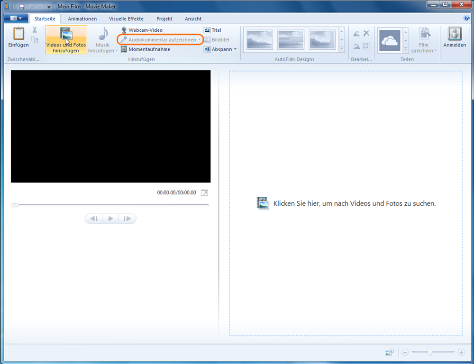
Task: Expand the AutoFilm-Designs gallery
Action: pyautogui.click(x=341, y=48)
